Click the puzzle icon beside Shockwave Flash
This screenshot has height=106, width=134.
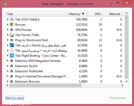pyautogui.click(x=12, y=40)
